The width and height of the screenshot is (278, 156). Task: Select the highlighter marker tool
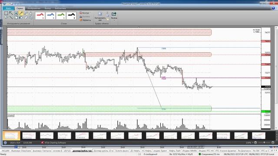26,13
